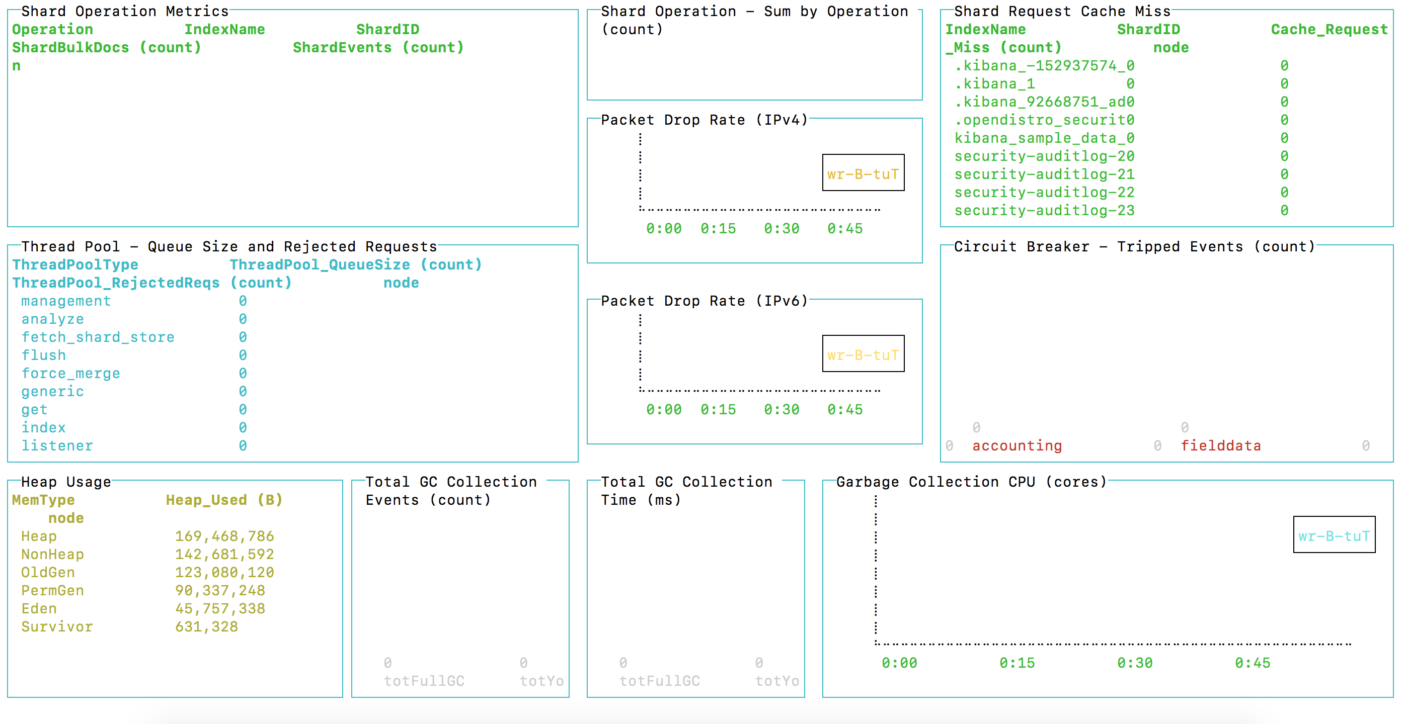
Task: Click the fielddata circuit breaker label
Action: pos(1220,445)
